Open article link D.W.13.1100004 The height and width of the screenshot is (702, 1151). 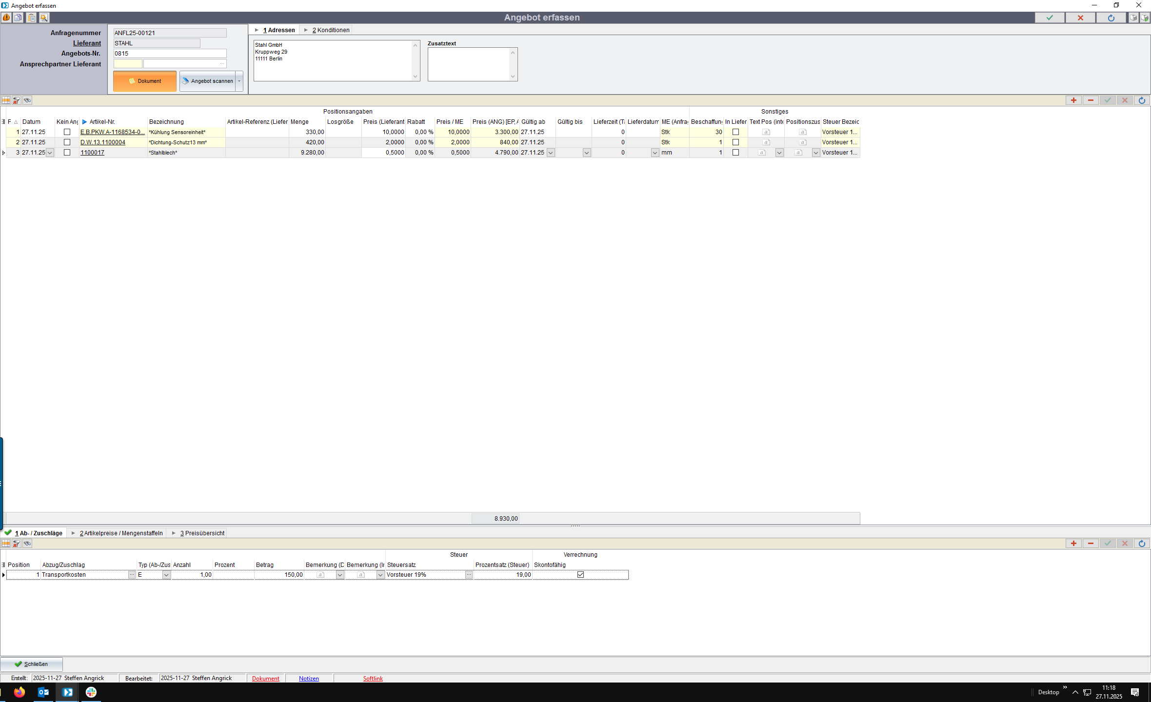[x=102, y=142]
